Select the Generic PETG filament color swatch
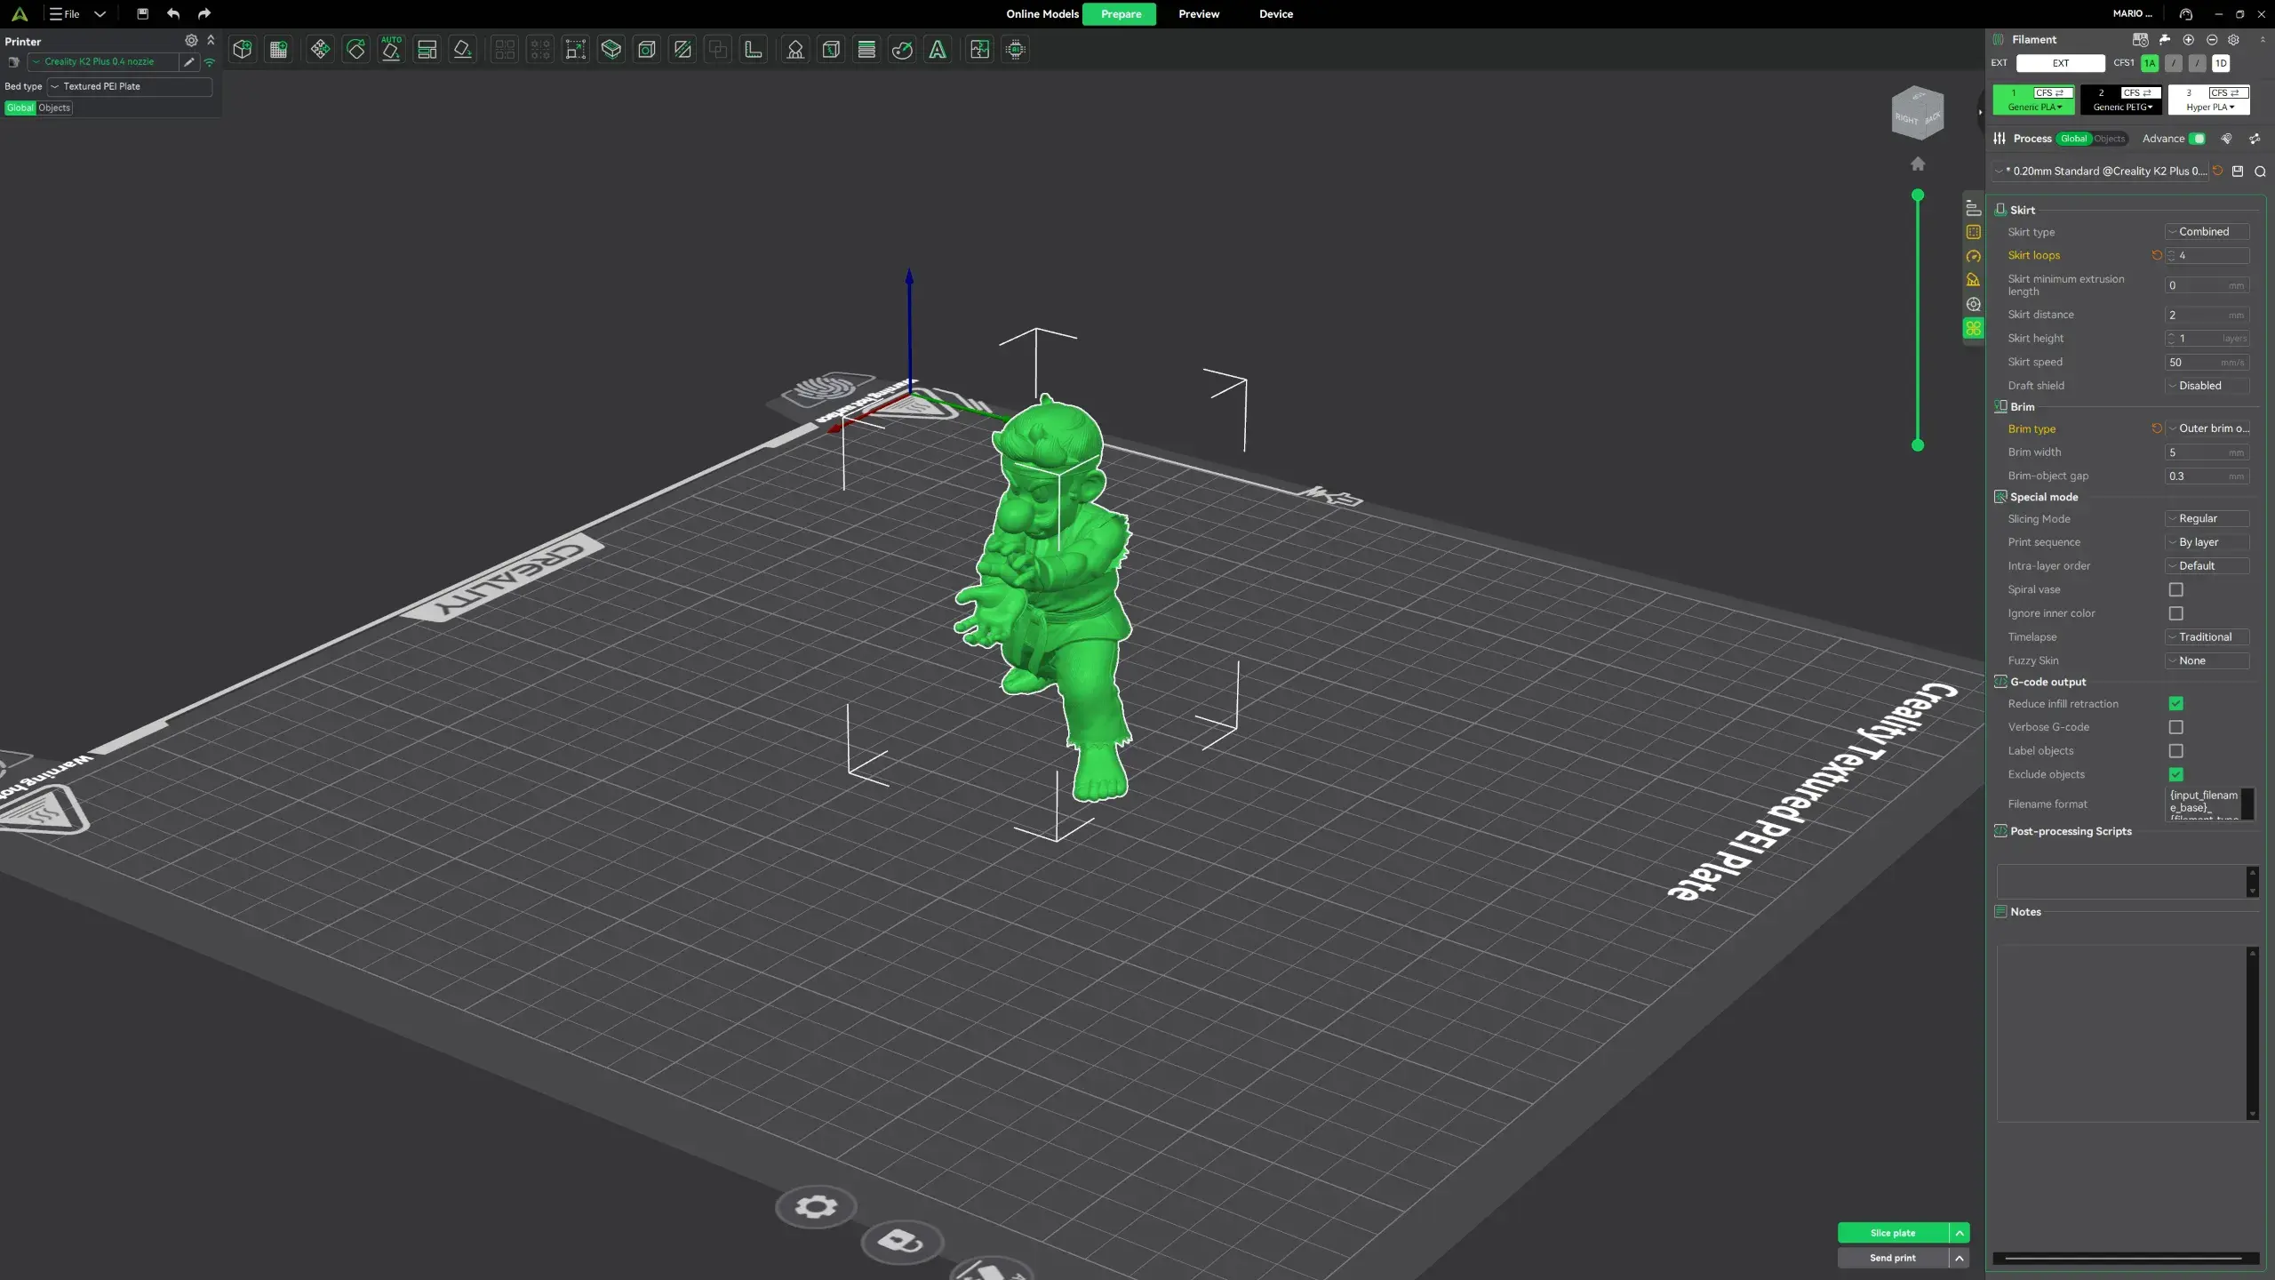Image resolution: width=2275 pixels, height=1280 pixels. (x=2121, y=100)
